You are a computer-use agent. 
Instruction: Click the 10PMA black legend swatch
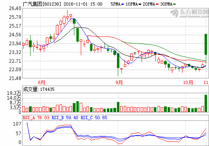[x=140, y=4]
